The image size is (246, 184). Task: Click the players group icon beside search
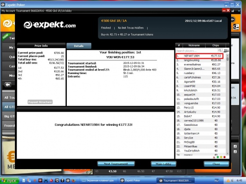pyautogui.click(x=226, y=50)
